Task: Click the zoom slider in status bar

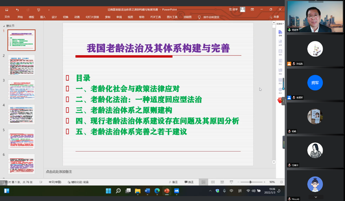Action: tap(251, 182)
